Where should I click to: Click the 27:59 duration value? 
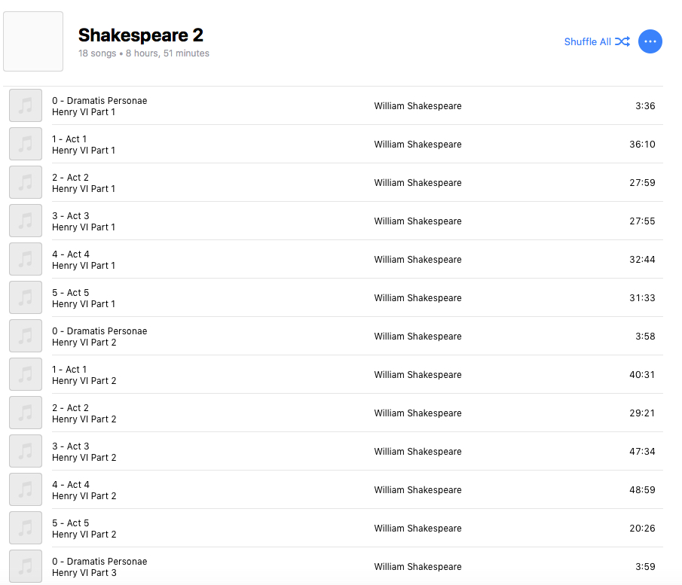click(x=642, y=182)
